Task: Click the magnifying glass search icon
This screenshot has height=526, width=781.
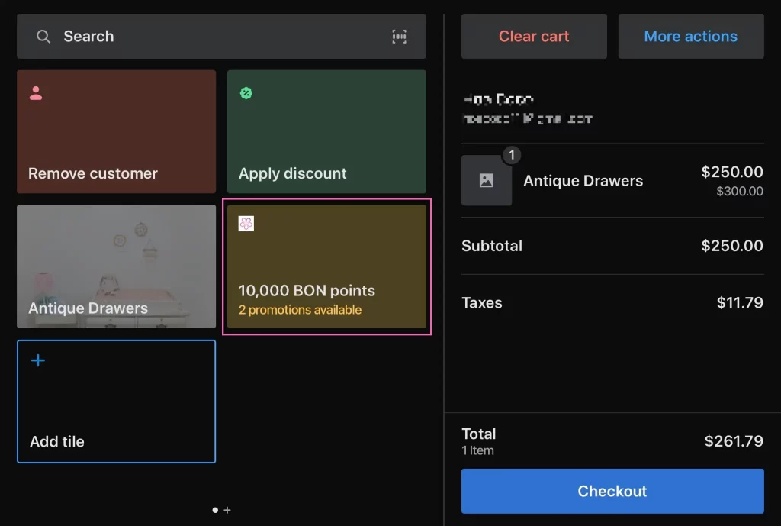Action: click(x=43, y=37)
